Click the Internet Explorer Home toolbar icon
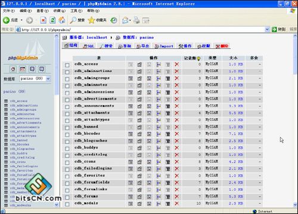Viewport: 298px width, 214px height. tap(62, 20)
